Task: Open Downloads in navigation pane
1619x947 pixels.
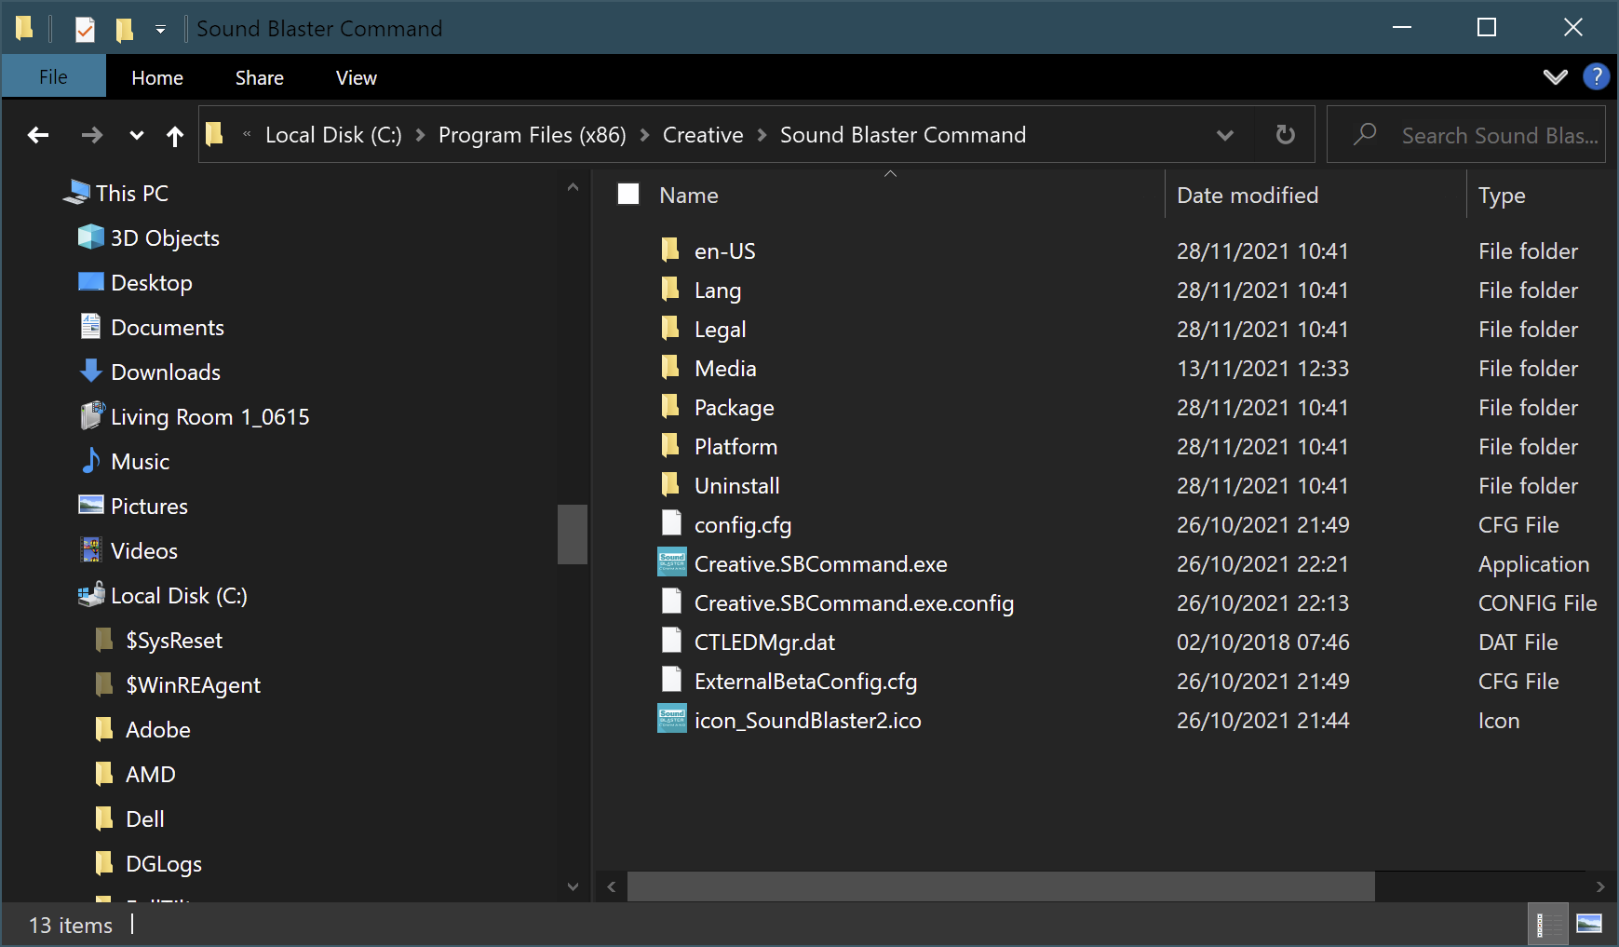Action: (165, 372)
